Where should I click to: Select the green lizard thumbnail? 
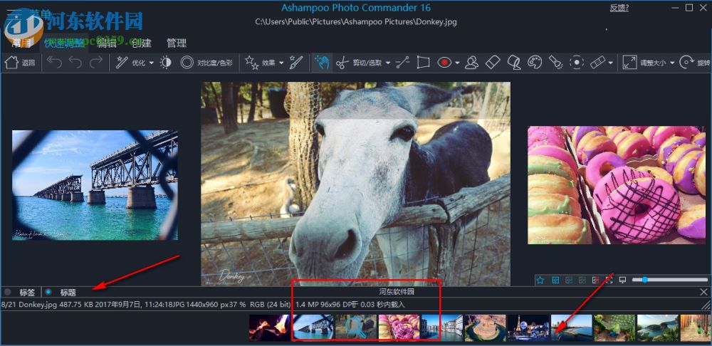(x=615, y=327)
